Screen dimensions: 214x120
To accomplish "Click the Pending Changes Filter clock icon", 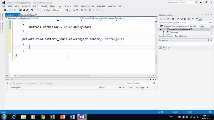I will coord(173,19).
